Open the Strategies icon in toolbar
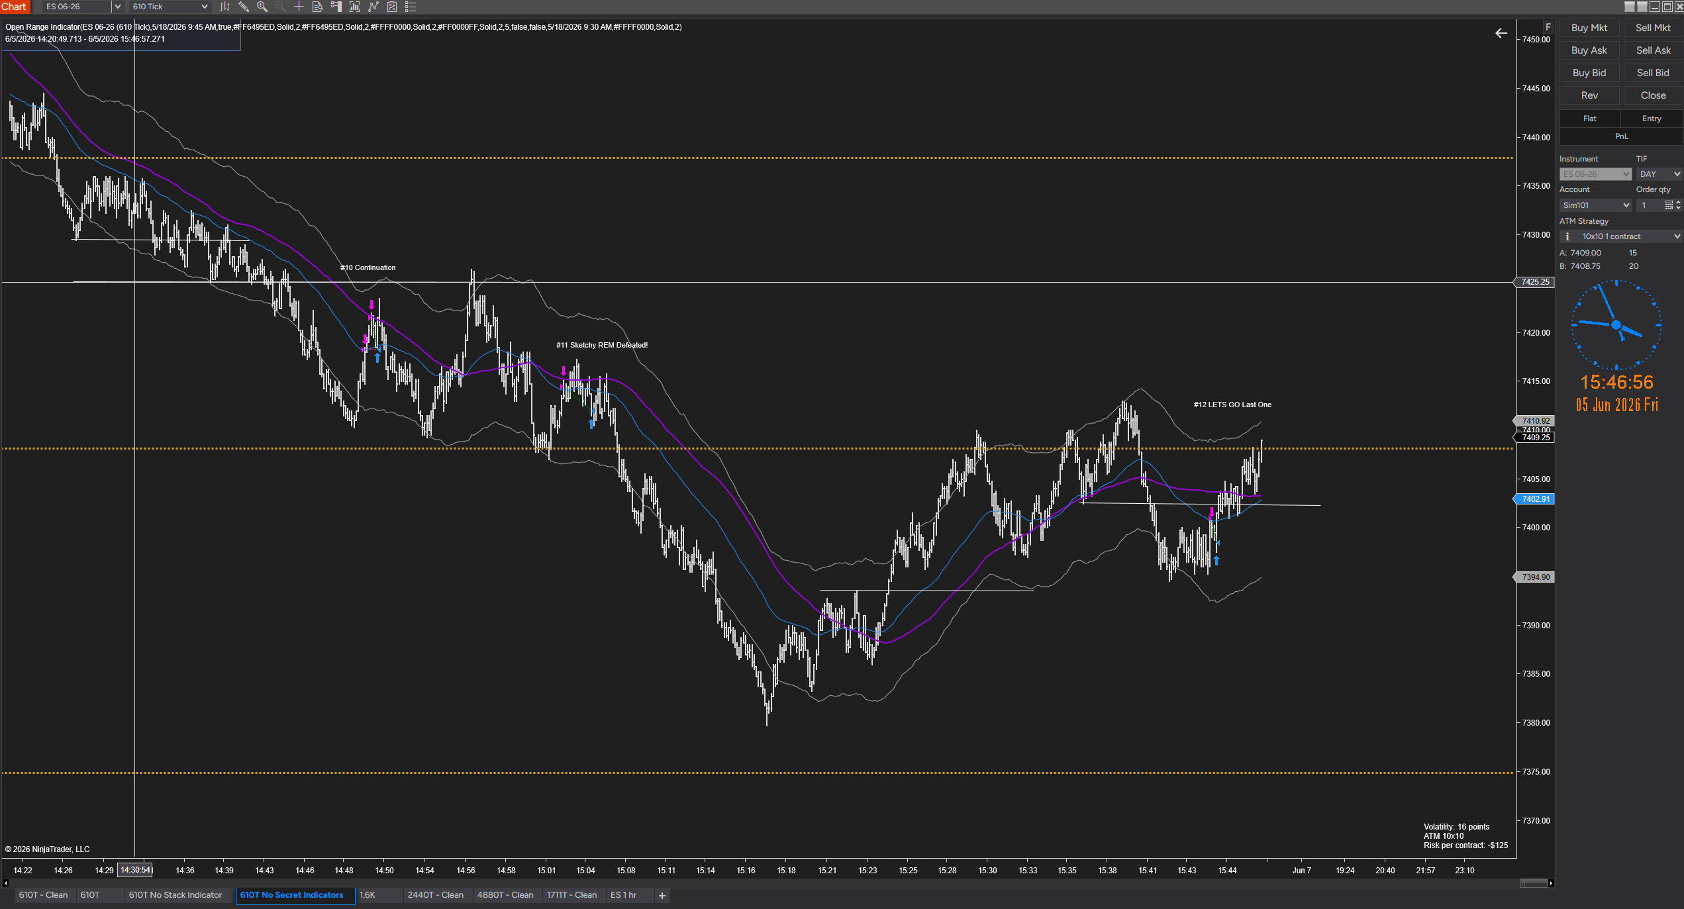The width and height of the screenshot is (1684, 909). [x=392, y=7]
